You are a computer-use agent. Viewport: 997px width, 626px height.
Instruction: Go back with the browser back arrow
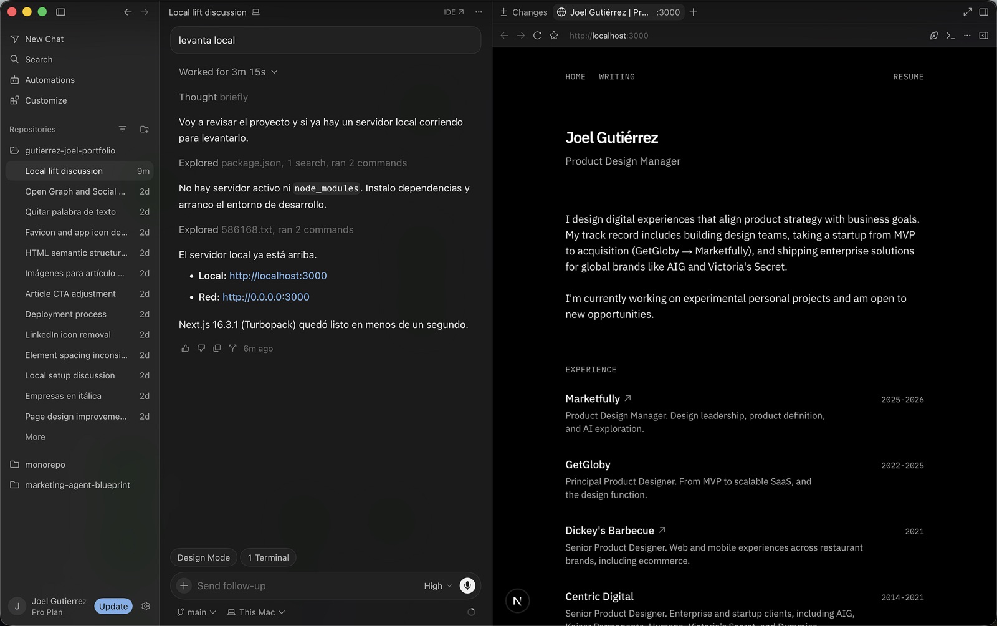(505, 36)
